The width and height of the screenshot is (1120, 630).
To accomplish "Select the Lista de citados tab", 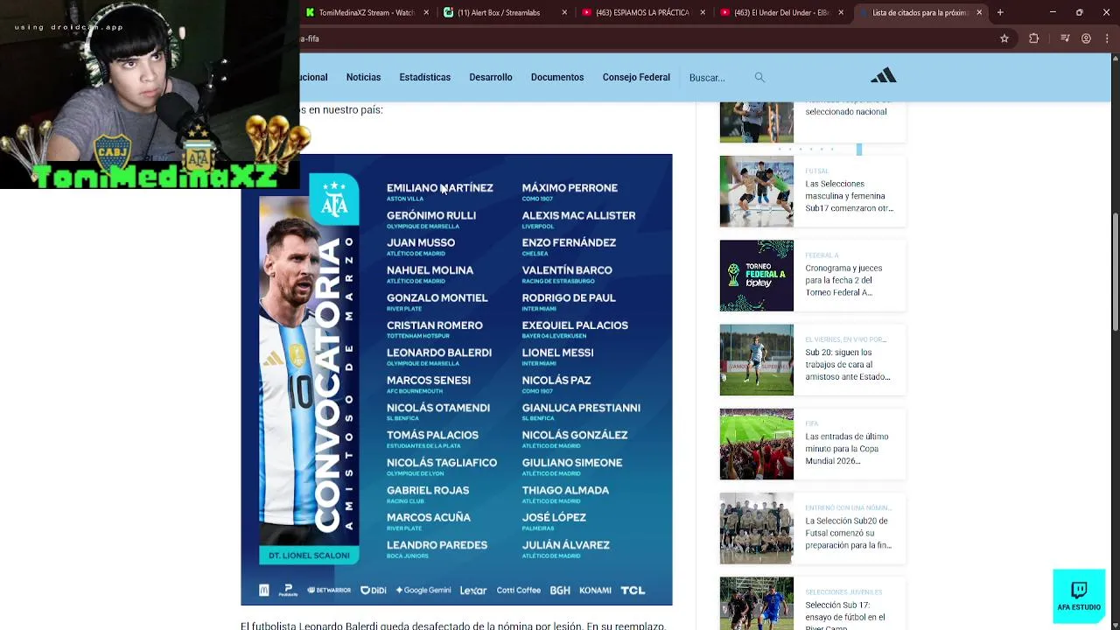I will pos(920,12).
